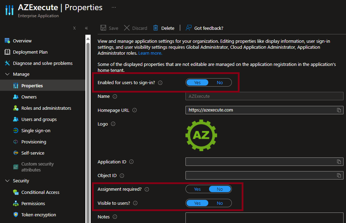Copy the Application ID with copy icon
The width and height of the screenshot is (346, 223).
coord(339,162)
